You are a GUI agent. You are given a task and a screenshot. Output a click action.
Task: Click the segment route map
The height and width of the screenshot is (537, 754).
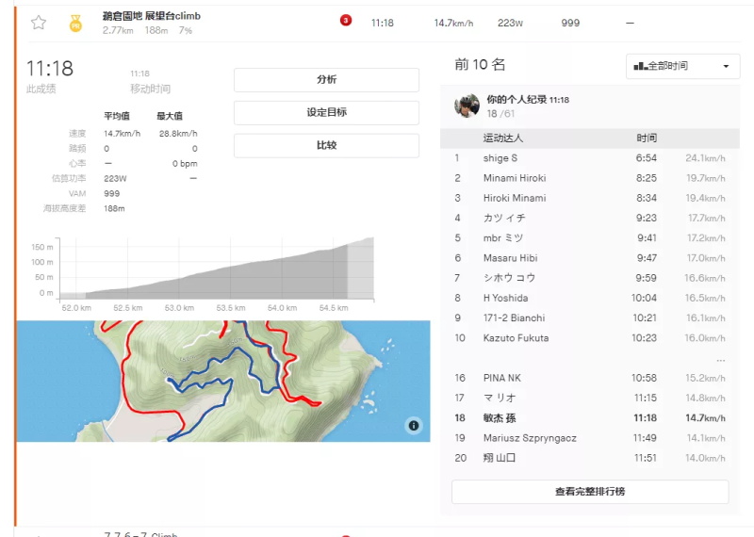coord(222,381)
